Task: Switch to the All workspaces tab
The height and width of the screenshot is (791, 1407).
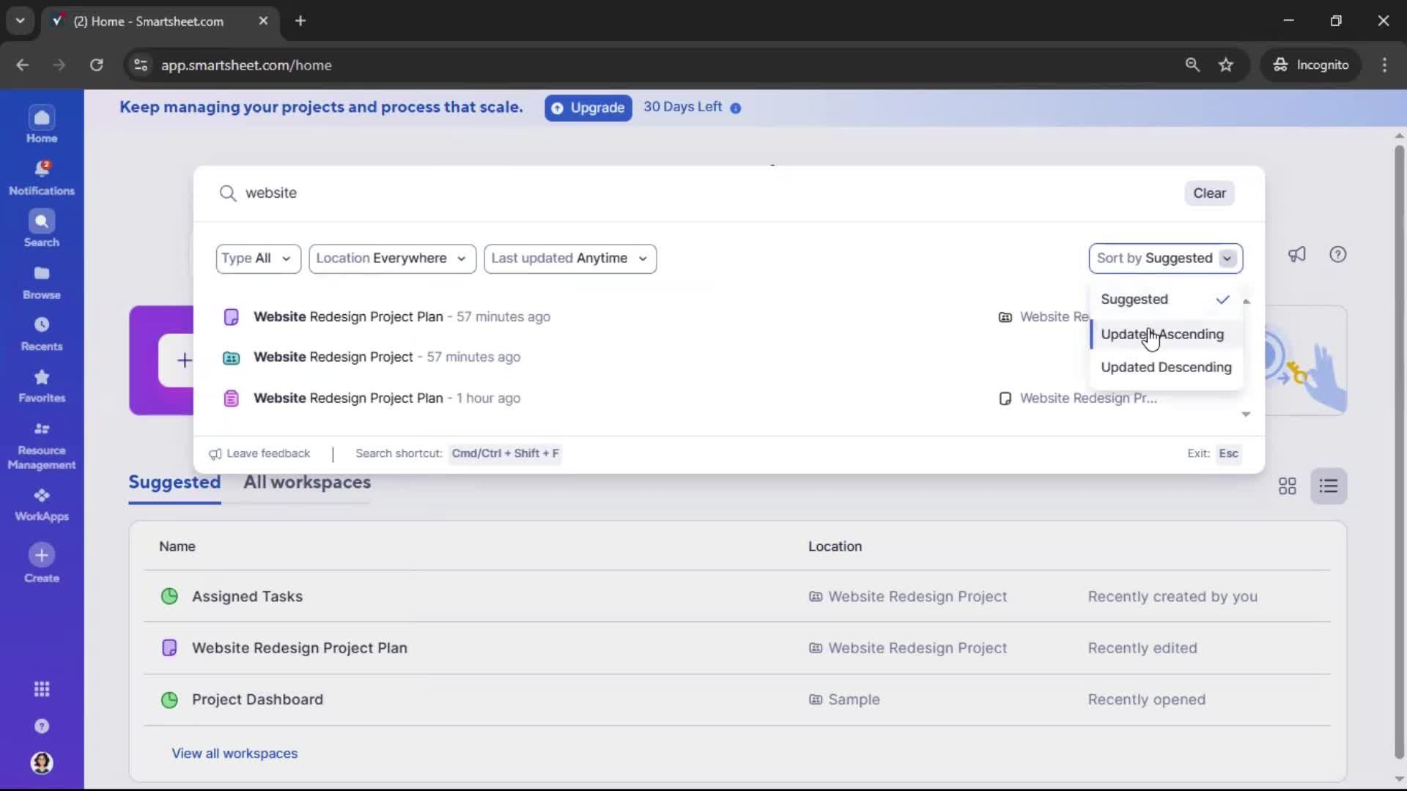Action: click(x=307, y=483)
